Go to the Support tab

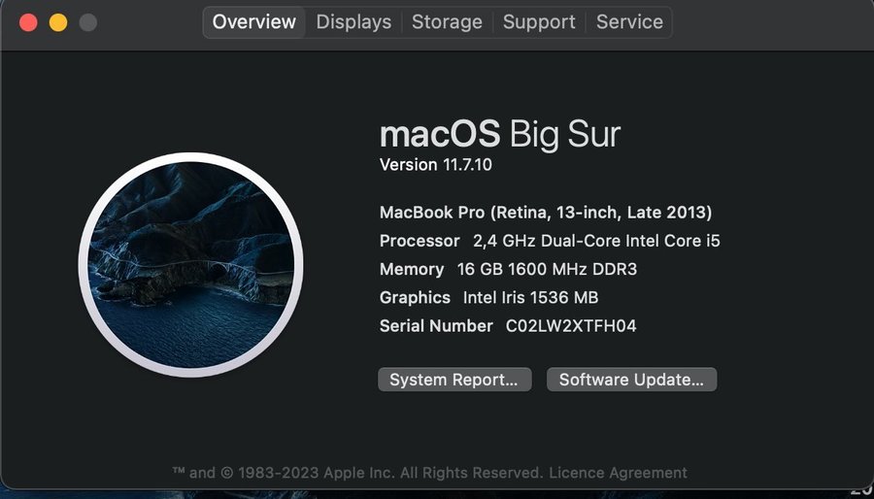point(539,22)
